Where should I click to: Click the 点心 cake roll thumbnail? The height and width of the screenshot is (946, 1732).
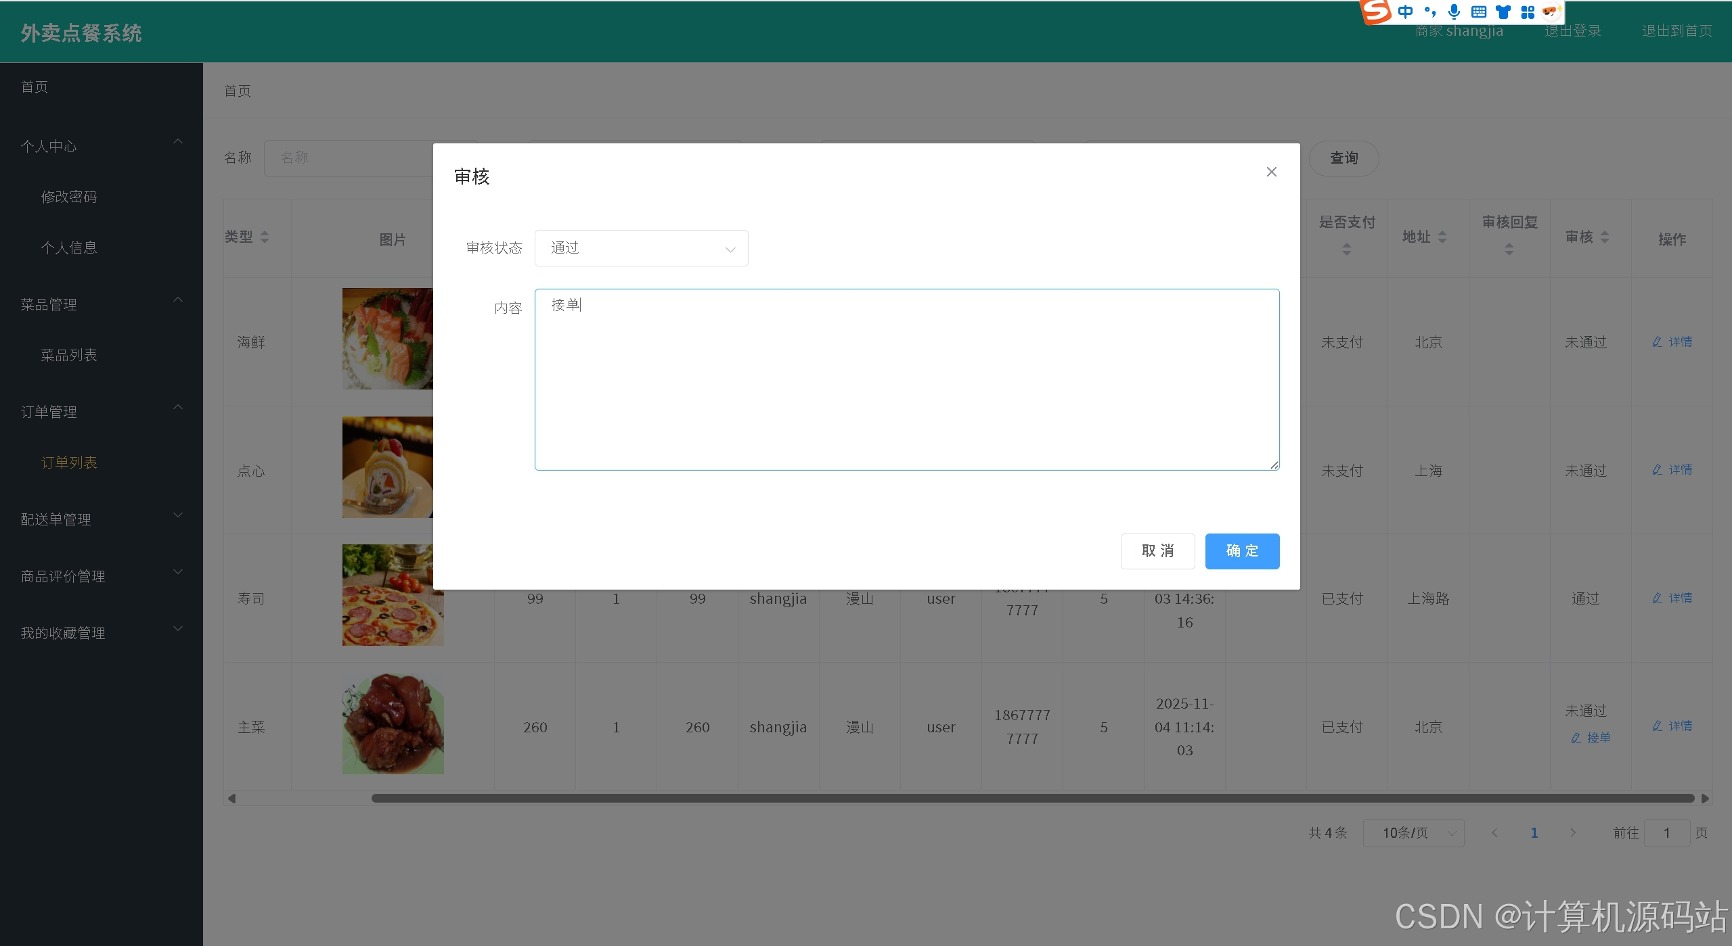pos(388,467)
